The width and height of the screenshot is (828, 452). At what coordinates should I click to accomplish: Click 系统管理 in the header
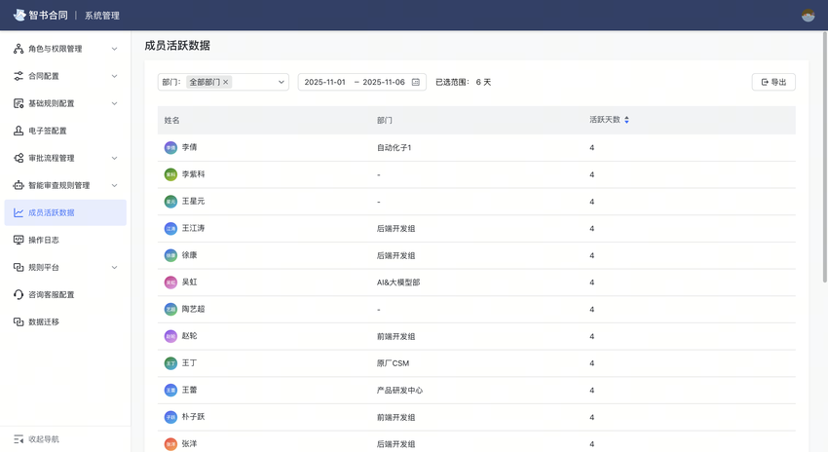[102, 16]
